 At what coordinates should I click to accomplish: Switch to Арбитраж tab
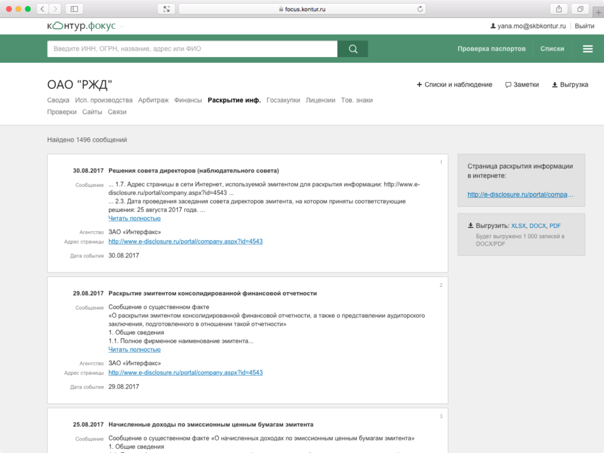point(153,100)
